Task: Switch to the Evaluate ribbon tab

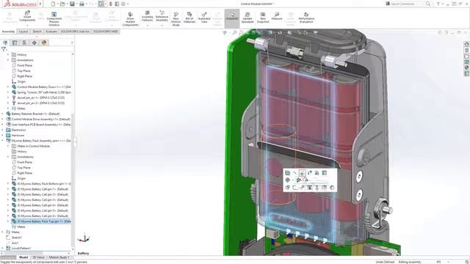Action: [x=51, y=32]
